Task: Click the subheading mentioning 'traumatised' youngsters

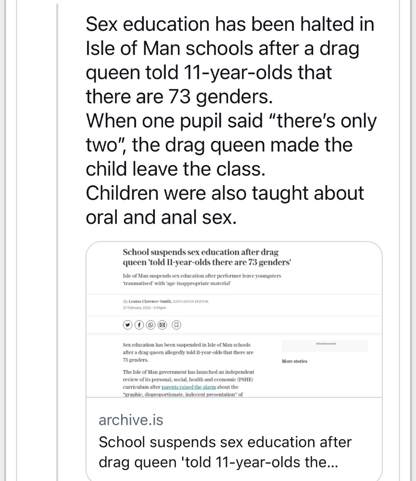Action: tap(202, 279)
